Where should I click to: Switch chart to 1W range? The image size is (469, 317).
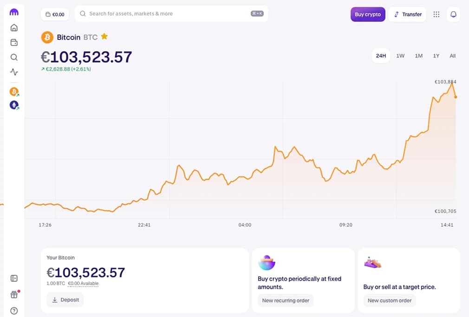click(400, 56)
